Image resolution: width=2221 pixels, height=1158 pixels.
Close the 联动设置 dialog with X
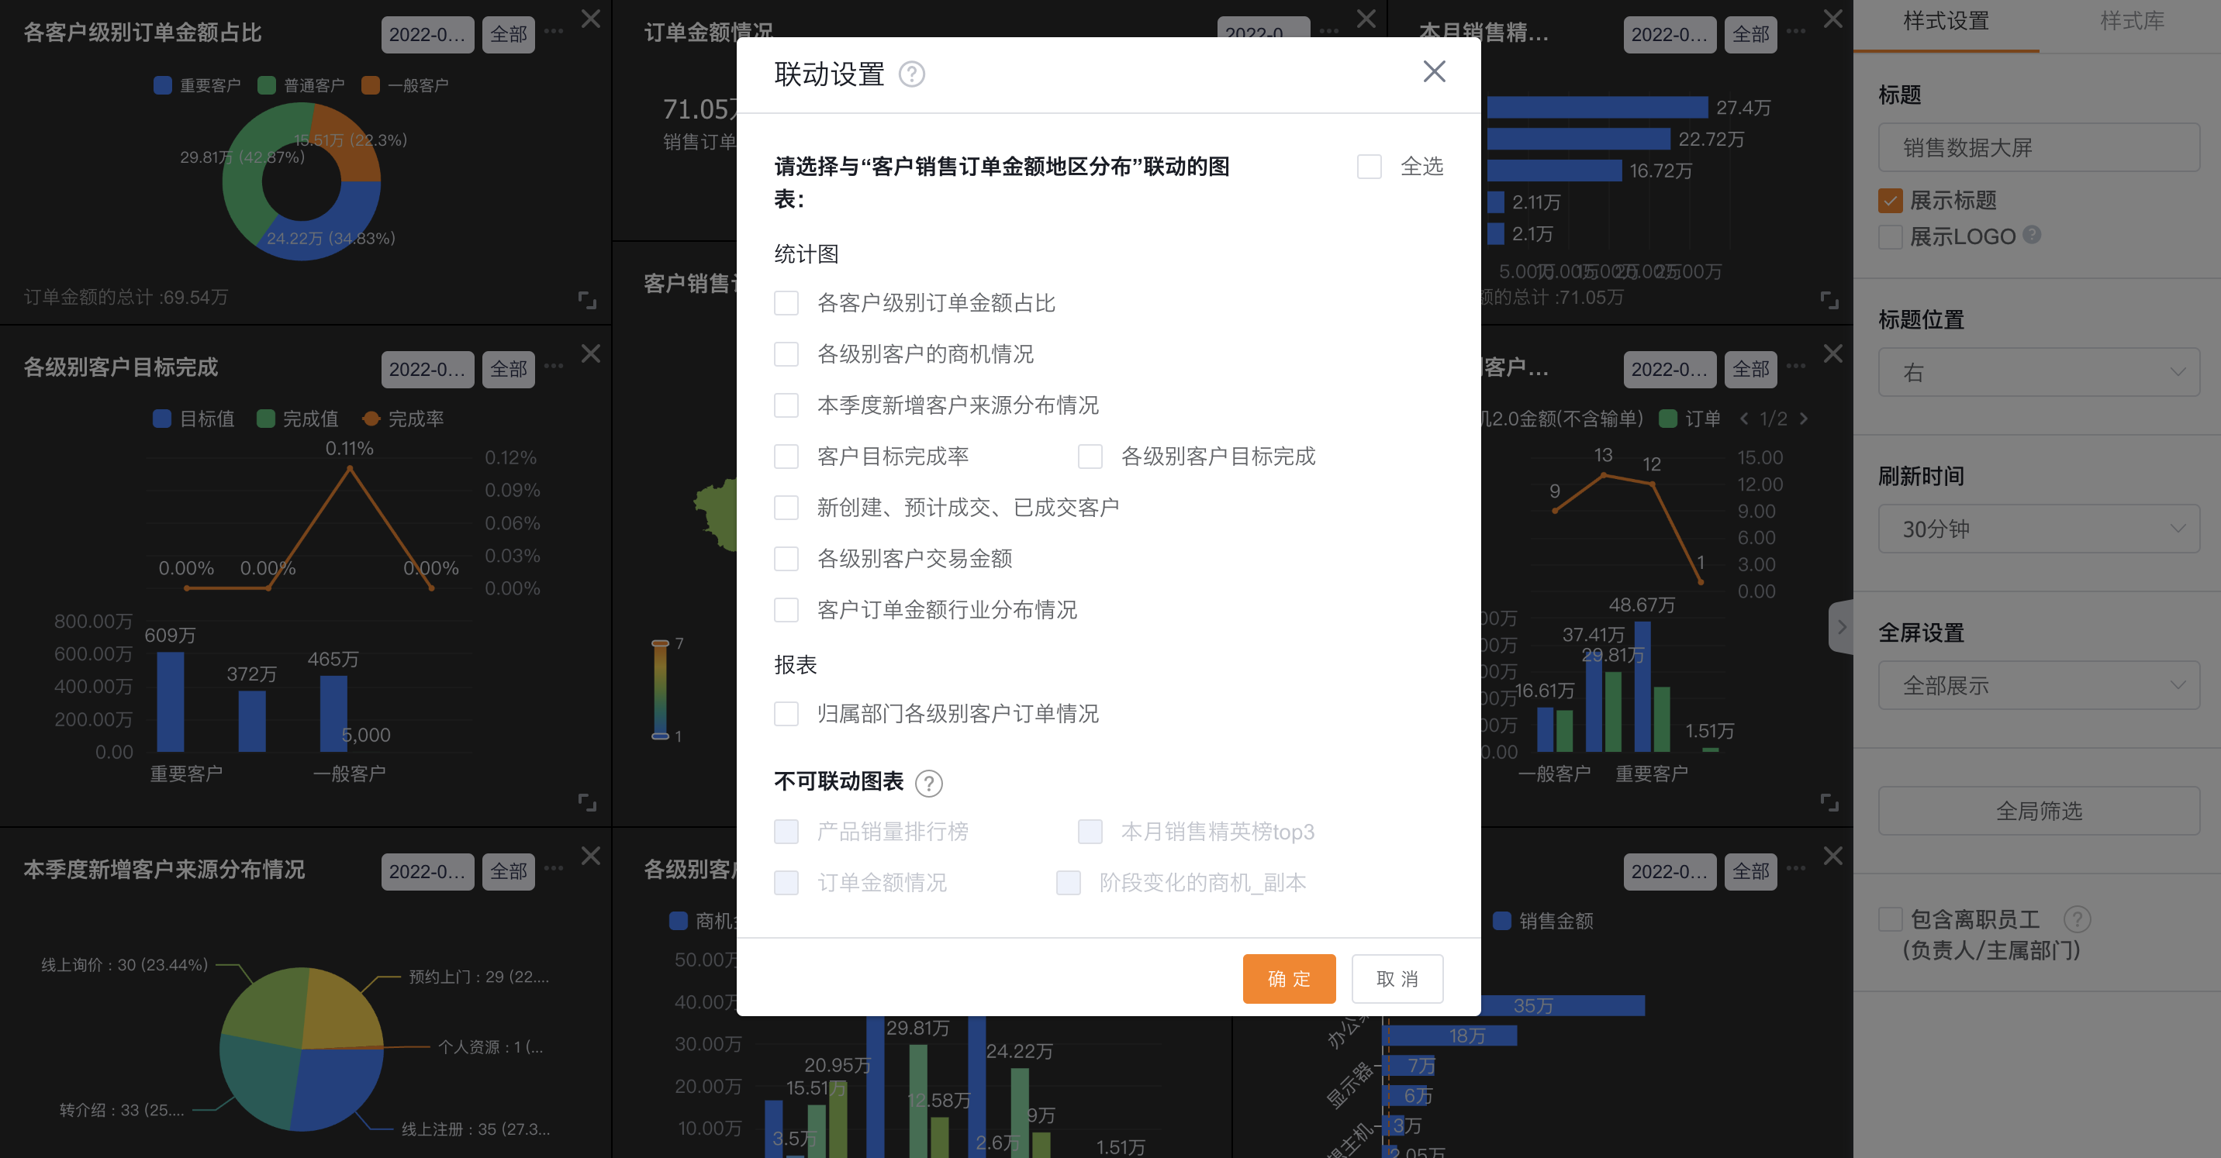click(1433, 71)
